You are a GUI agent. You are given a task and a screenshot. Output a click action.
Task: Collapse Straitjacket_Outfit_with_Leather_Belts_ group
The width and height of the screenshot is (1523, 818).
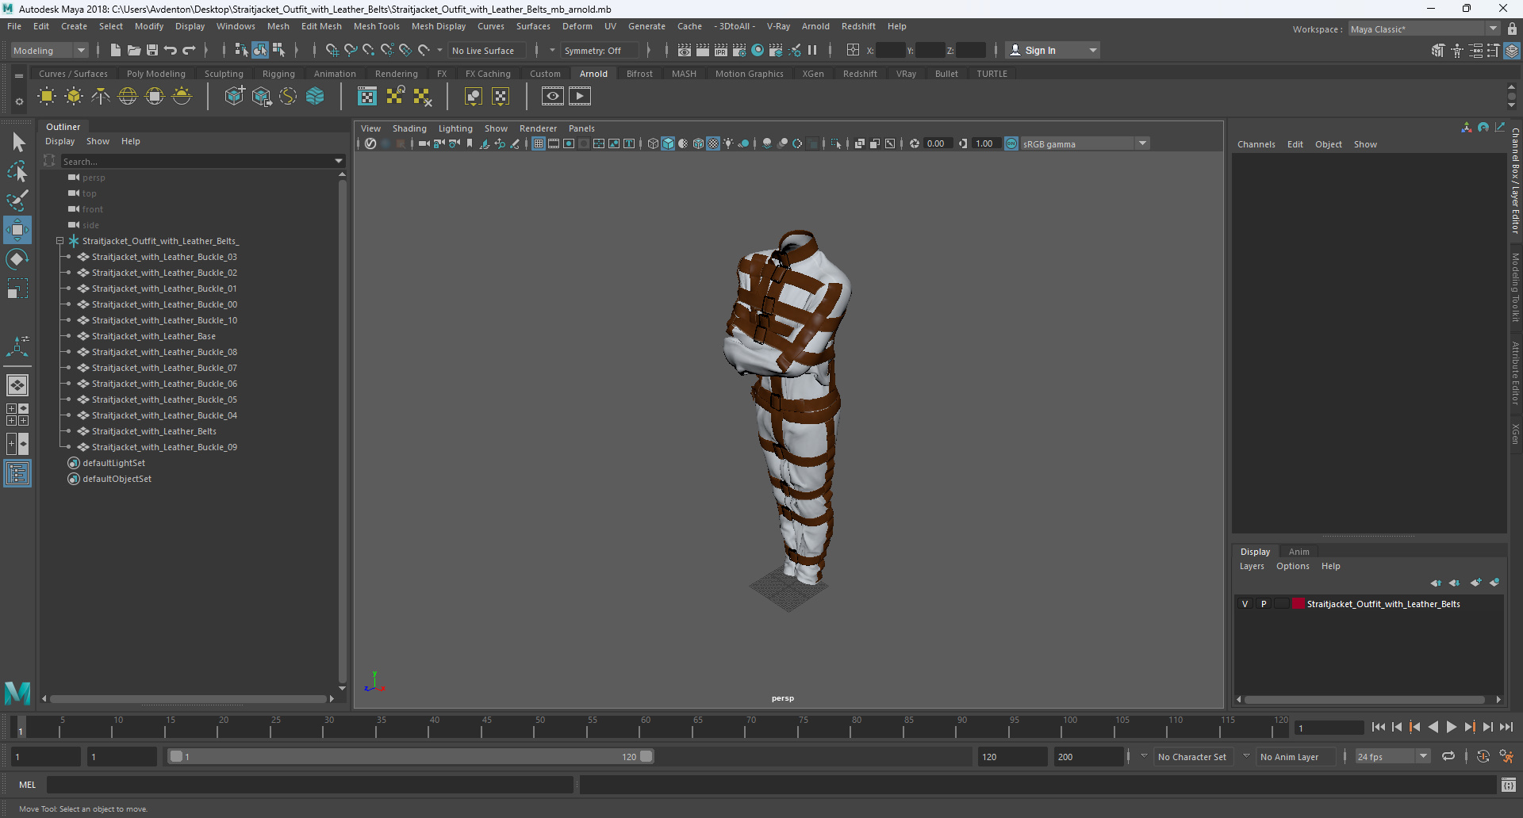[59, 241]
